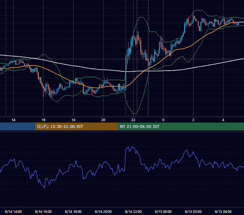Click the 22 hour axis label
Image resolution: width=244 pixels, height=215 pixels.
pyautogui.click(x=133, y=120)
